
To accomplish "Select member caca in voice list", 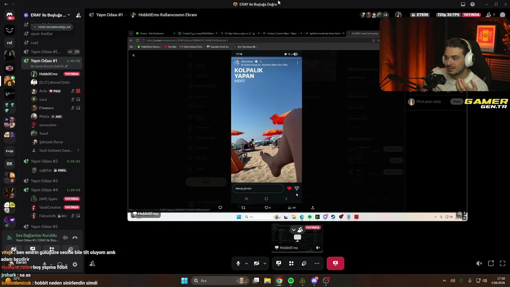I will pyautogui.click(x=56, y=99).
